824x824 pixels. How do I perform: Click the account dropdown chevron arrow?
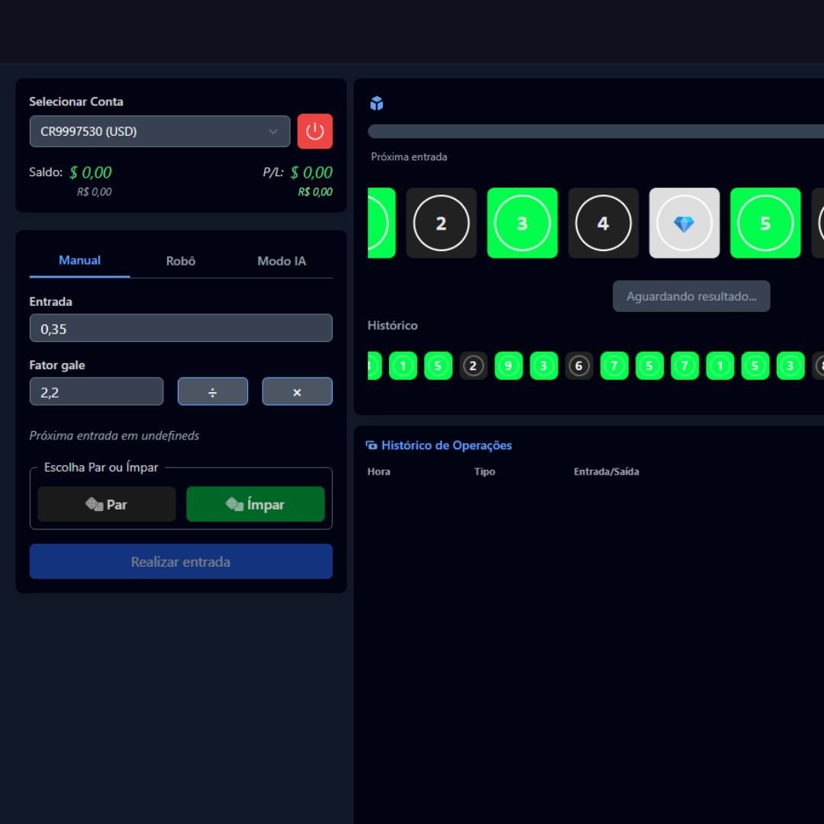[273, 131]
